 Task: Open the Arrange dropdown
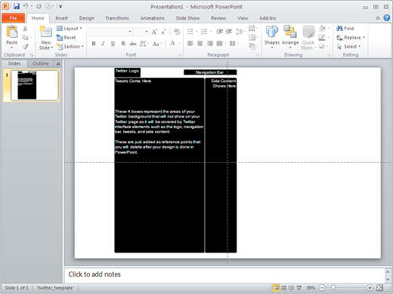tap(290, 37)
